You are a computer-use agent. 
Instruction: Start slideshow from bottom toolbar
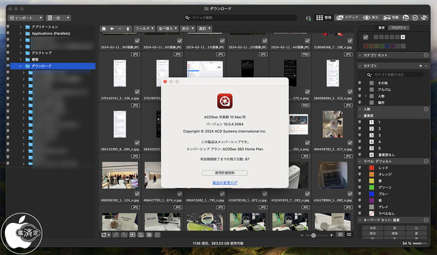pyautogui.click(x=132, y=235)
